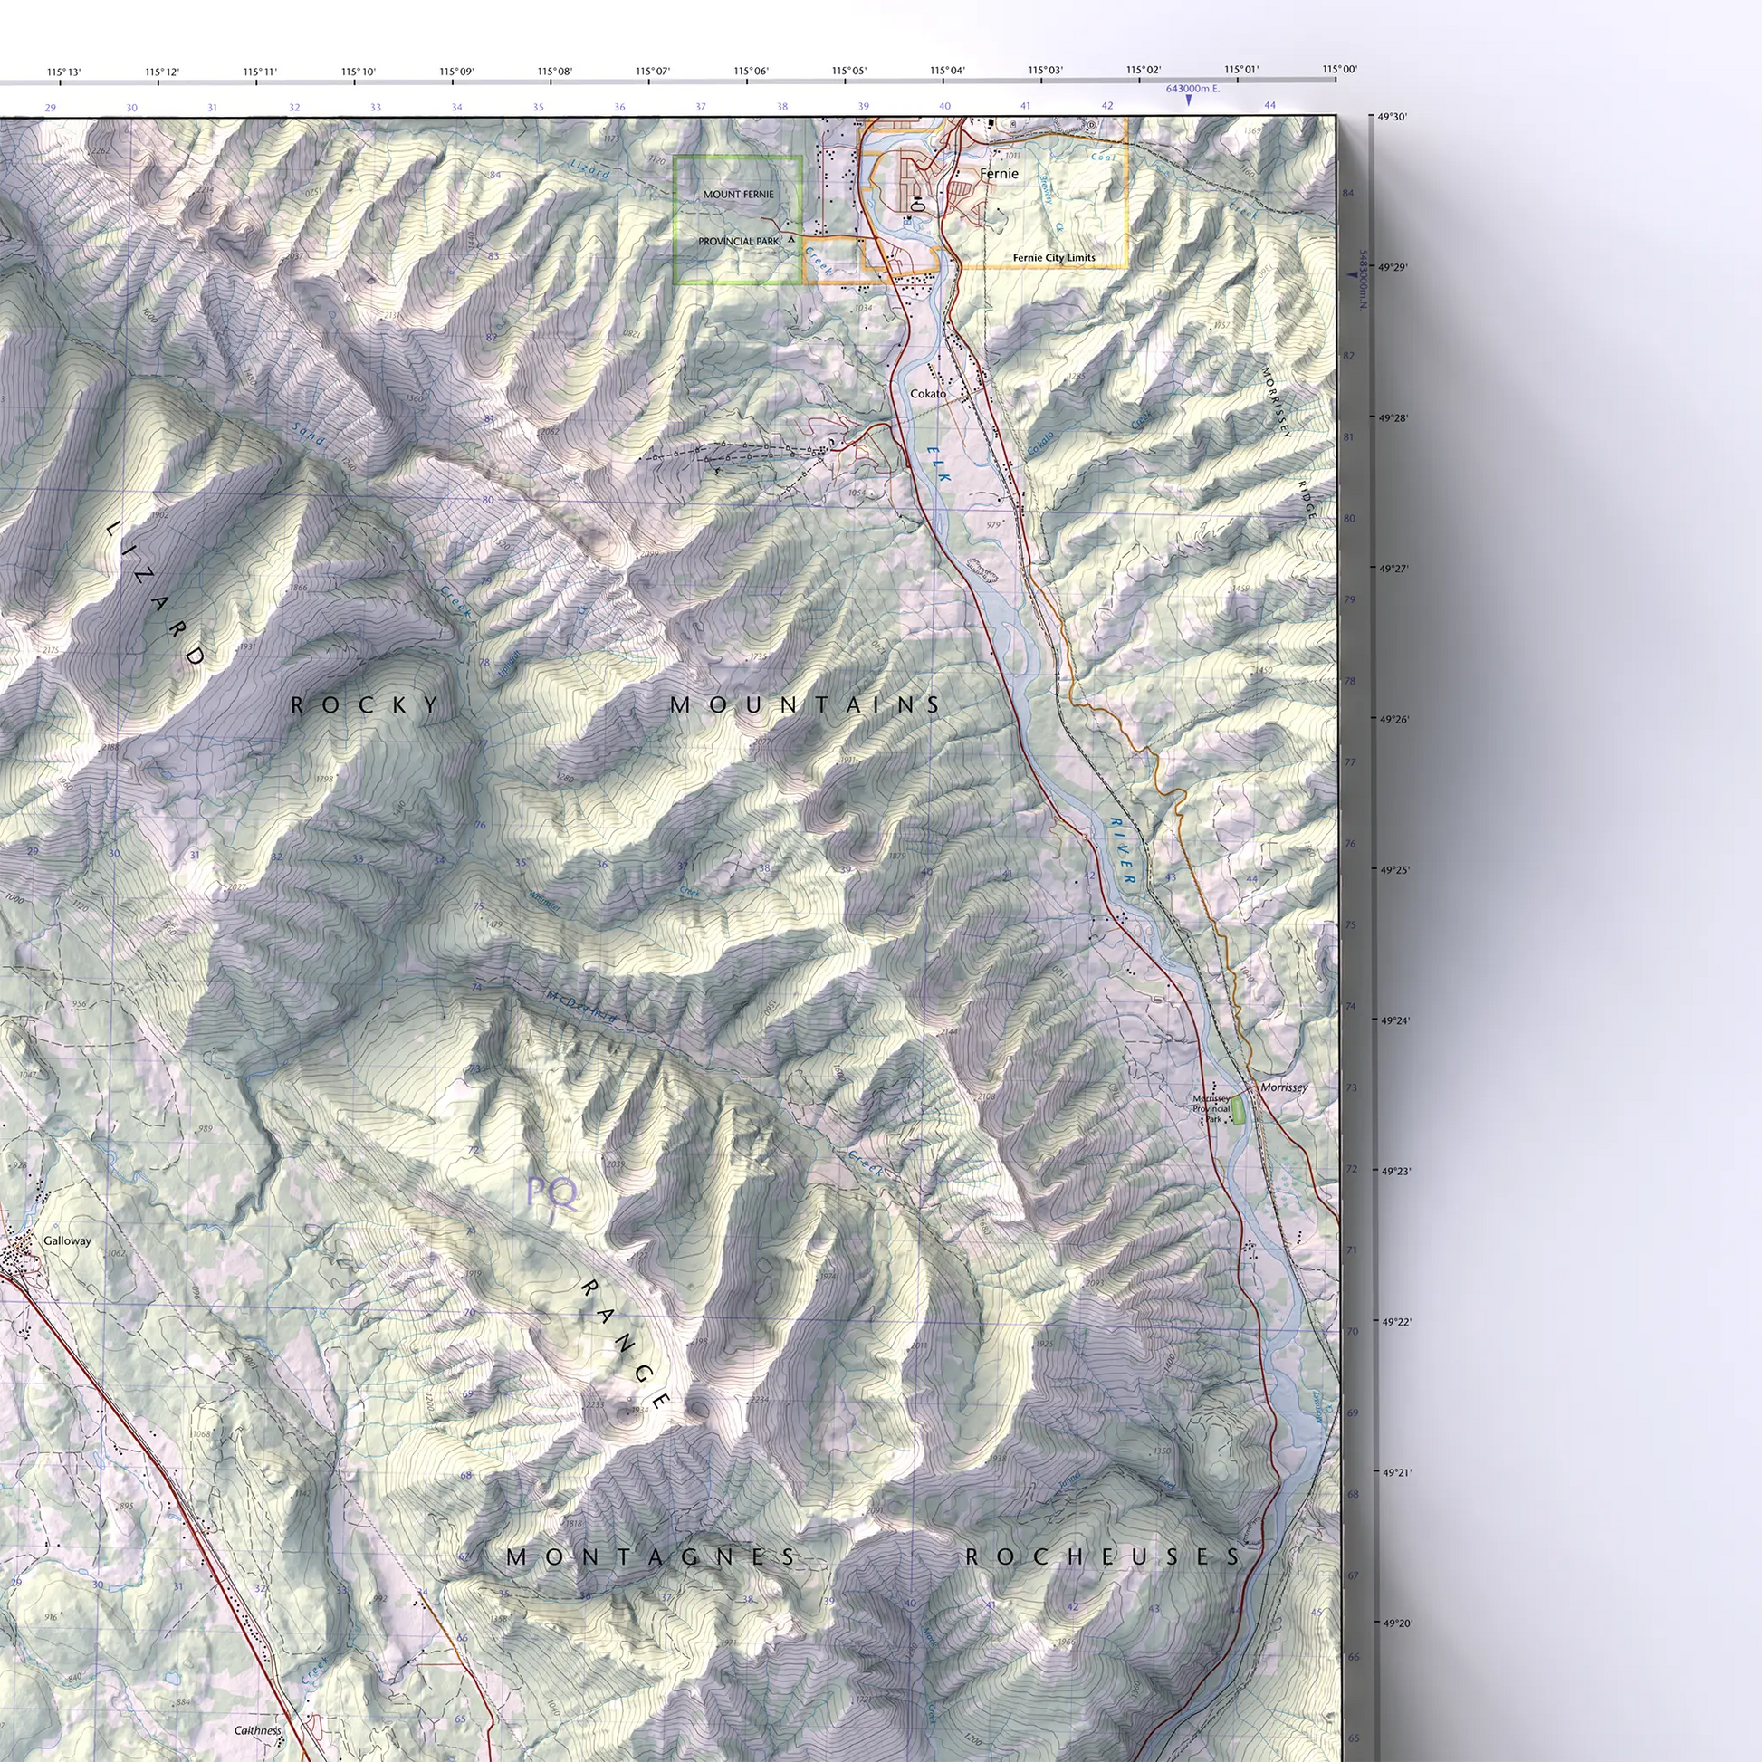Select the Galloway town label
Image resolution: width=1762 pixels, height=1762 pixels.
67,1240
